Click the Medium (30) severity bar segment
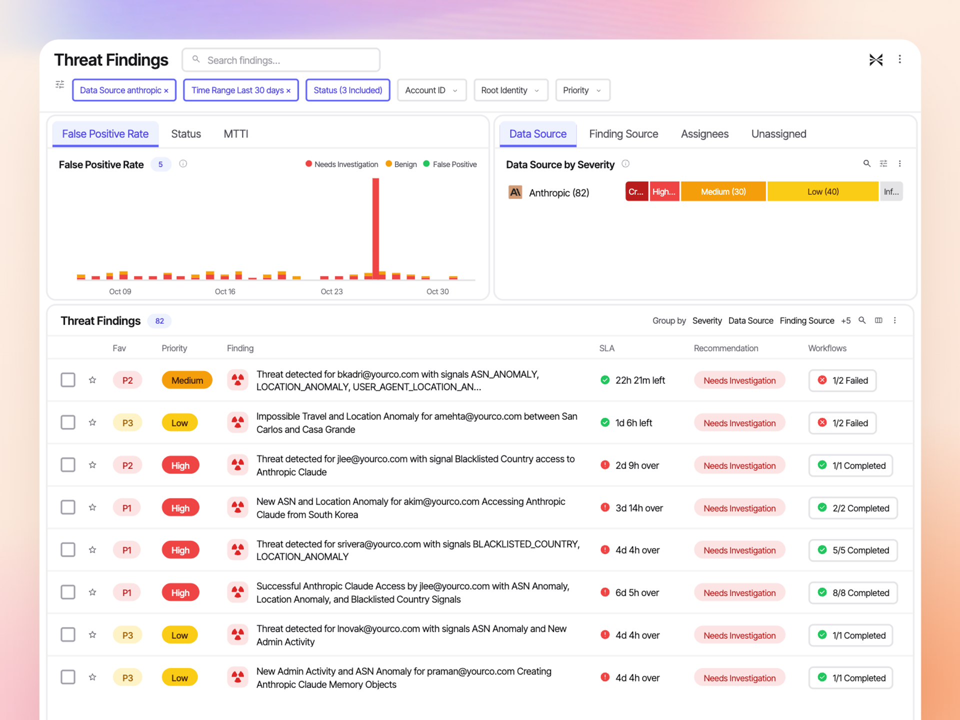This screenshot has height=720, width=960. (723, 191)
